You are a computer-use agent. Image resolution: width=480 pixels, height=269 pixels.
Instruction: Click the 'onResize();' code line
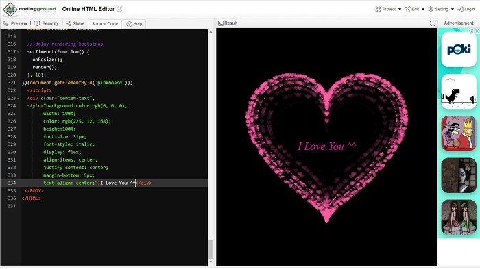[47, 60]
